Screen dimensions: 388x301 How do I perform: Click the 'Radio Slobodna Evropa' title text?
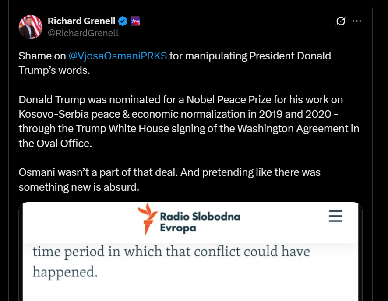(200, 222)
